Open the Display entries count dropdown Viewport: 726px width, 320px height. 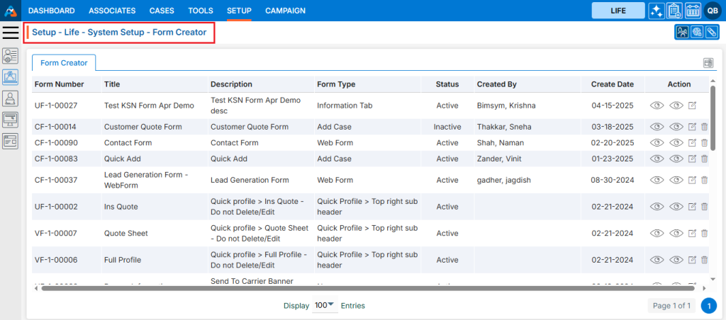[324, 305]
